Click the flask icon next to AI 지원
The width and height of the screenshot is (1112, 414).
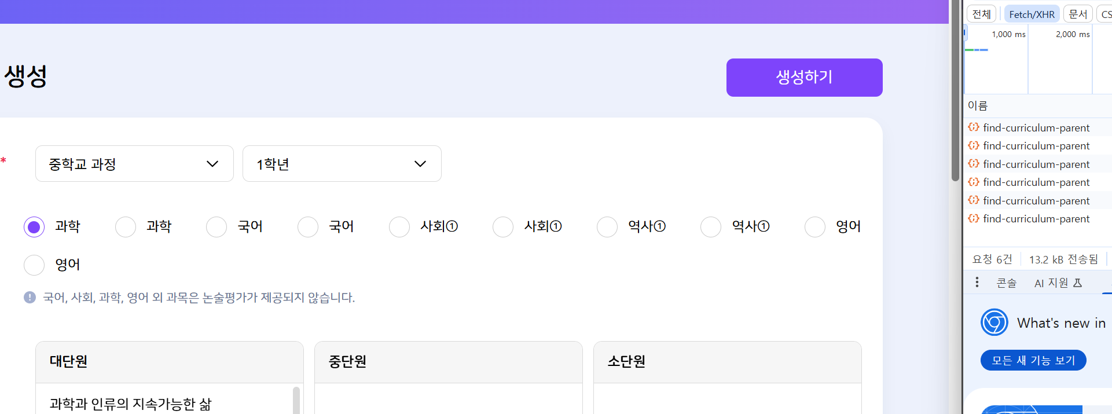[1078, 283]
